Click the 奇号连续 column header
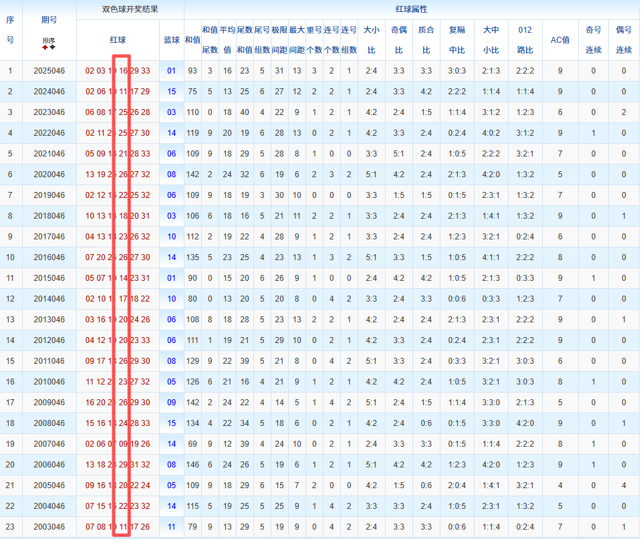Screen dimensions: 641x539 coord(593,39)
